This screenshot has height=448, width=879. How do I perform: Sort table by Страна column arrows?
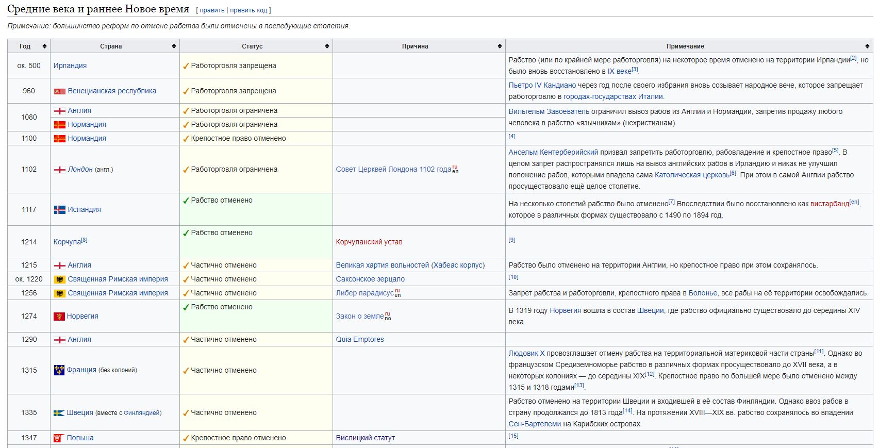pos(174,46)
